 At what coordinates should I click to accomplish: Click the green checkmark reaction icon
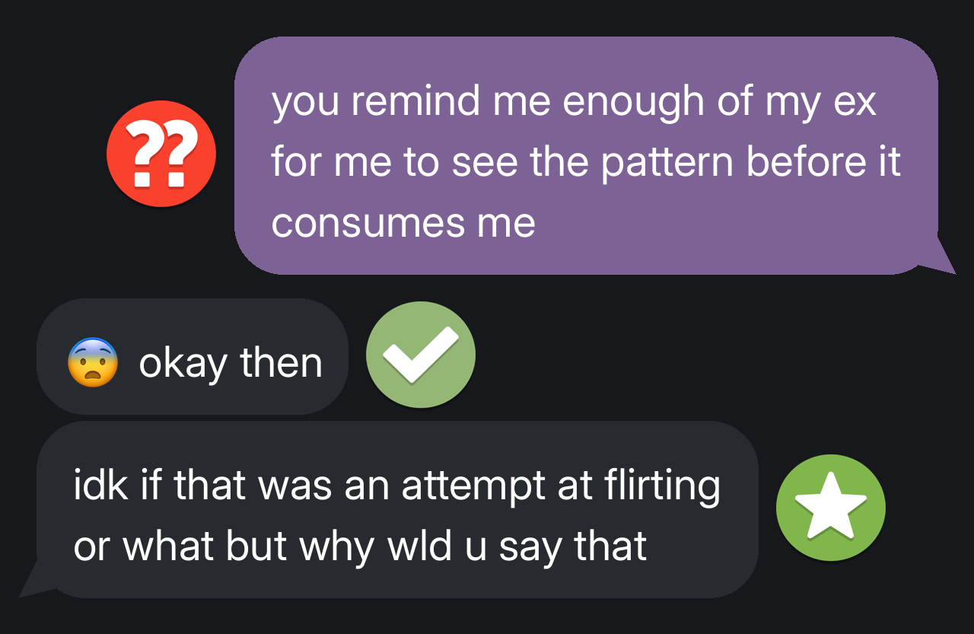click(421, 355)
